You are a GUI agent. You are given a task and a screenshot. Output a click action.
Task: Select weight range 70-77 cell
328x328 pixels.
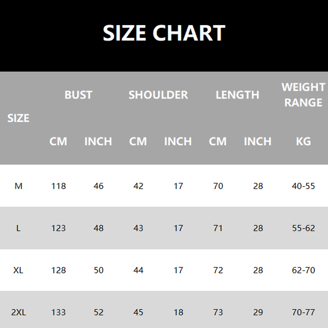coord(303,312)
